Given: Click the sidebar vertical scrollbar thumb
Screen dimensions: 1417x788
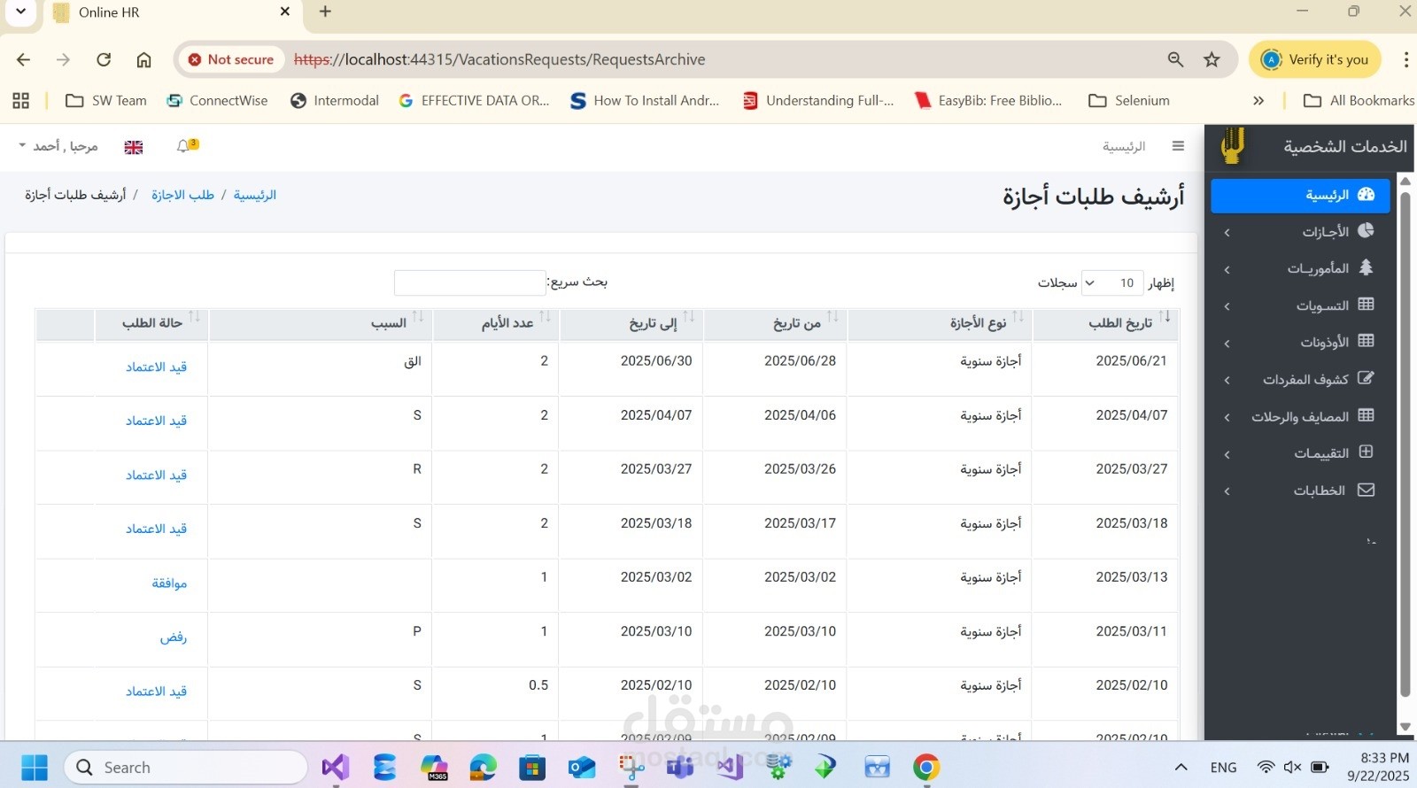Looking at the screenshot, I should (1405, 443).
